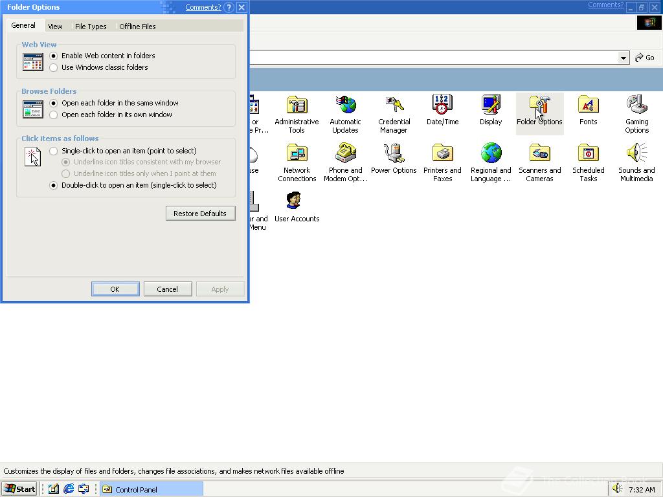
Task: Click the volume speaker tray icon
Action: (x=617, y=489)
